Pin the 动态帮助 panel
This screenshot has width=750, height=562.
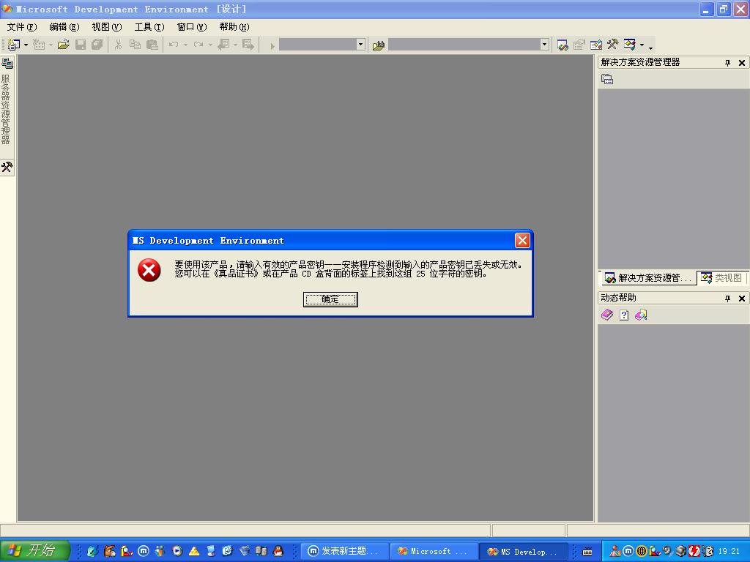pyautogui.click(x=727, y=299)
